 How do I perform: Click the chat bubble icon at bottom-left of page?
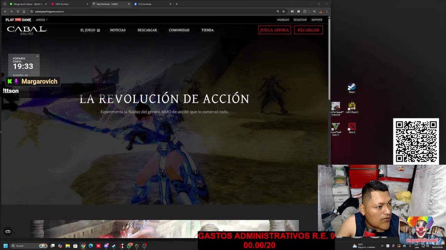point(8,231)
